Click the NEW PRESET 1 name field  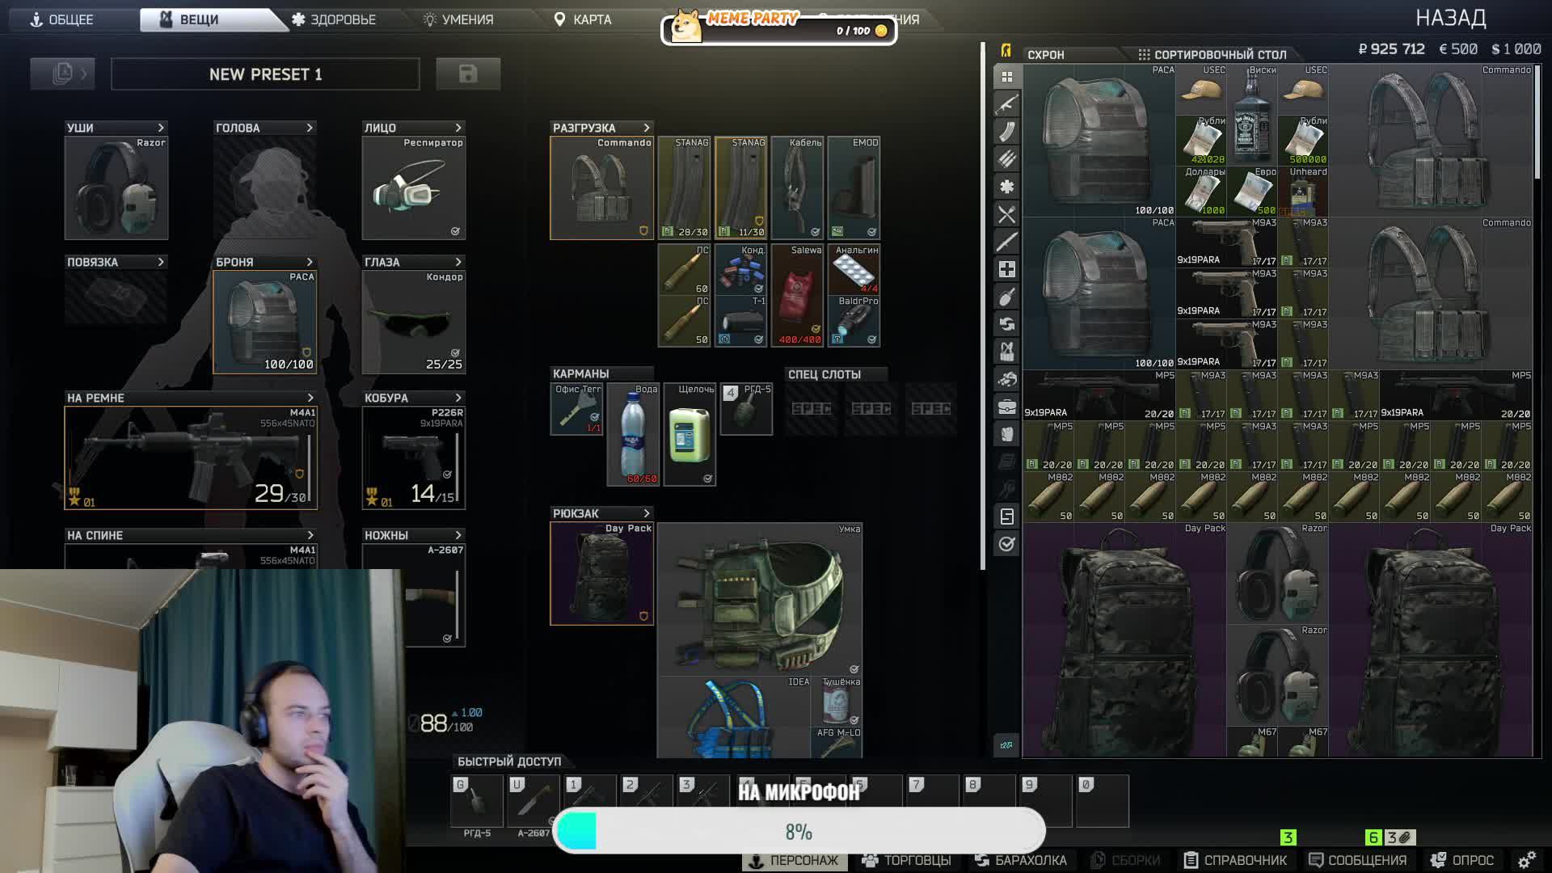point(265,74)
